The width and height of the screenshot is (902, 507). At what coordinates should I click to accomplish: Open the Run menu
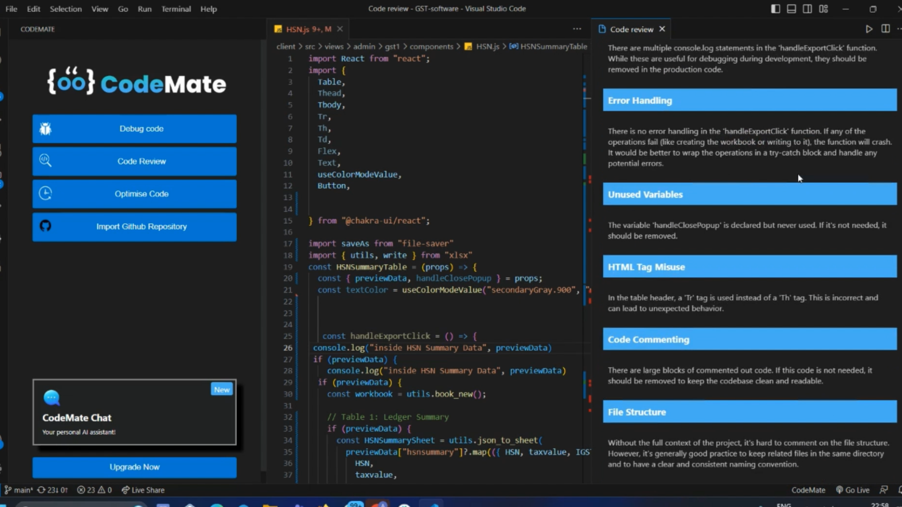145,9
